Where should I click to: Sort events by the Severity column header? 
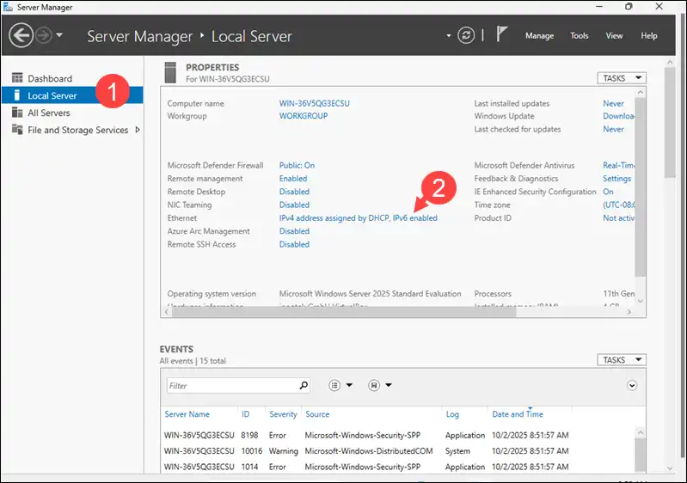point(283,414)
